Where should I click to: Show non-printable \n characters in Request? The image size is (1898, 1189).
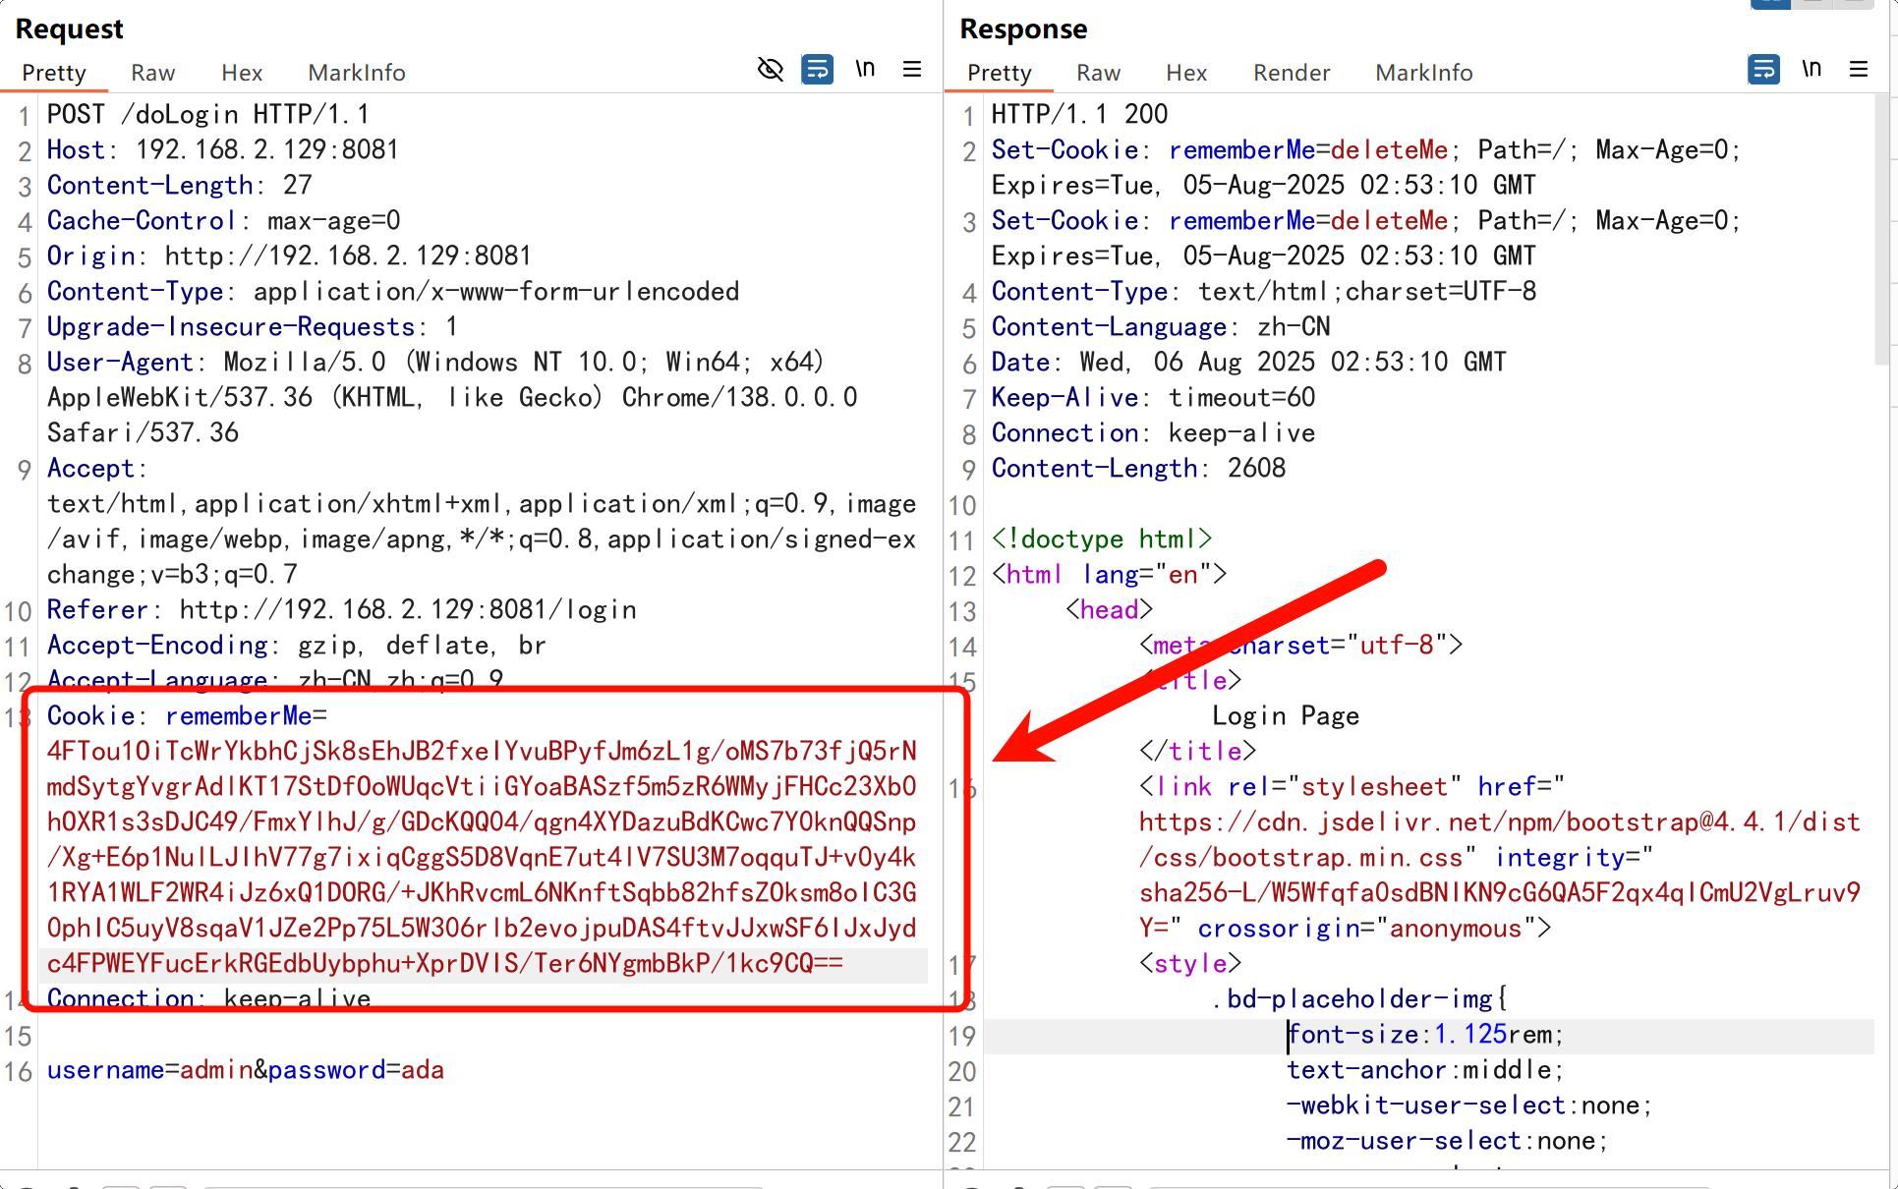[x=864, y=69]
